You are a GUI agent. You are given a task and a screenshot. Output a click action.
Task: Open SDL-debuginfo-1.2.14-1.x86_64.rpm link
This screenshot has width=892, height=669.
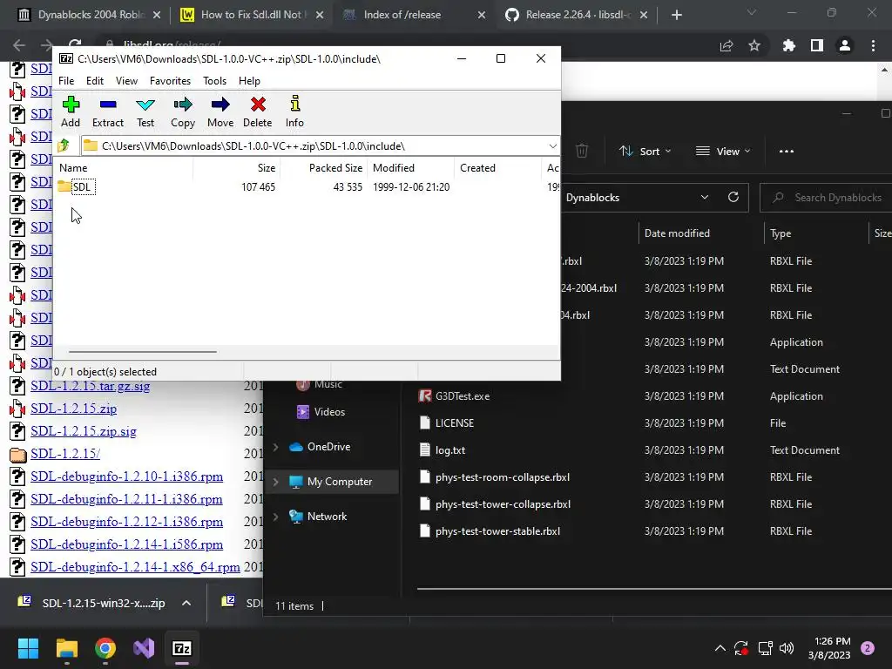135,567
